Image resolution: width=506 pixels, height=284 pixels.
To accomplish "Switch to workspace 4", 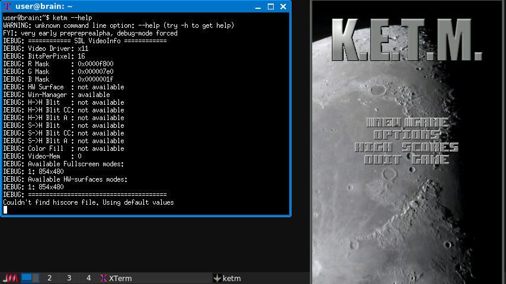I will (x=88, y=278).
